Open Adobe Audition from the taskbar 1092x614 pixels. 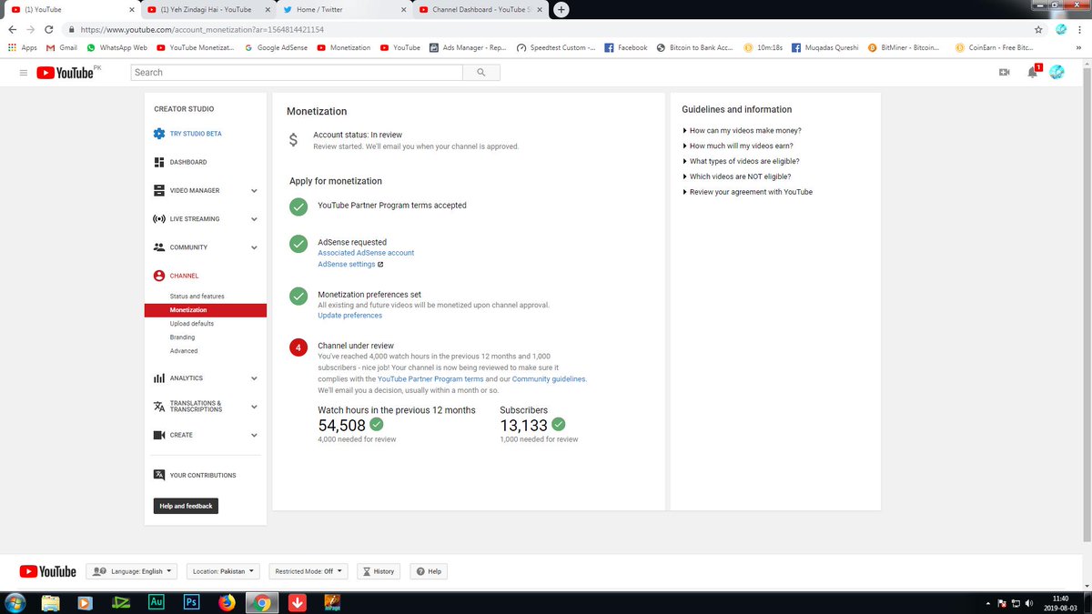[x=157, y=602]
